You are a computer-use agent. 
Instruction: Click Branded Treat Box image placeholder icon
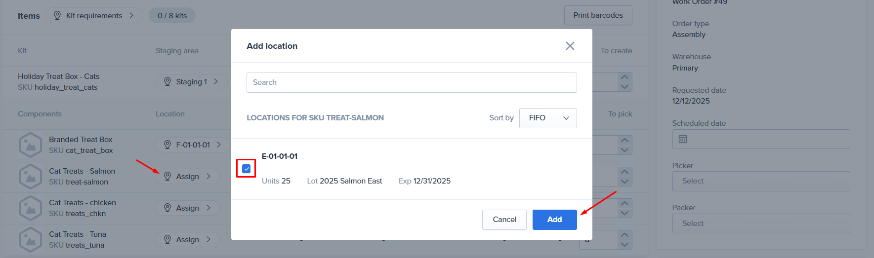tap(30, 145)
